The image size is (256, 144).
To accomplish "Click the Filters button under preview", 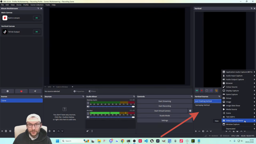I will point(92,91).
